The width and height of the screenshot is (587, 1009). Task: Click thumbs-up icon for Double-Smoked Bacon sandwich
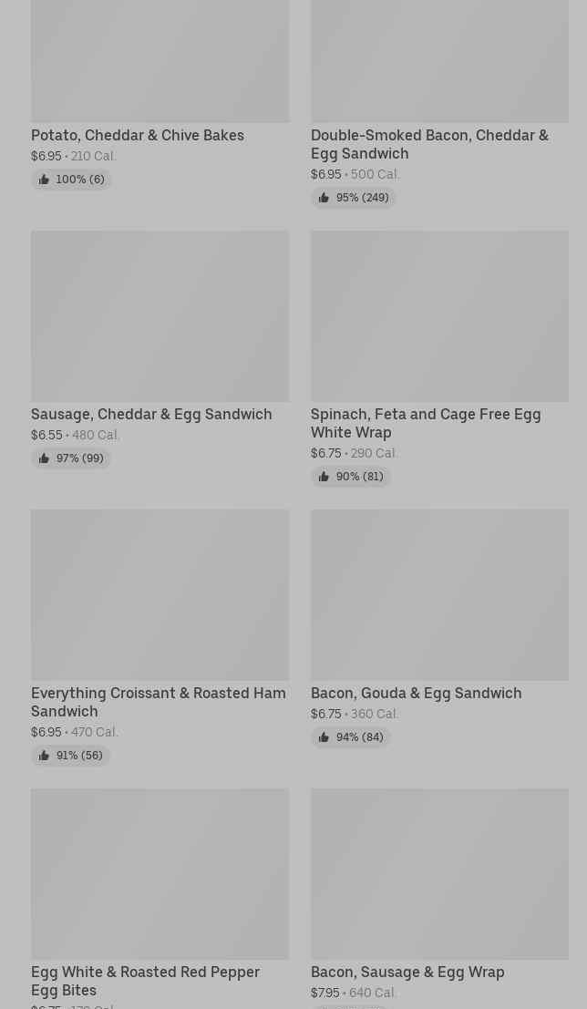point(324,198)
